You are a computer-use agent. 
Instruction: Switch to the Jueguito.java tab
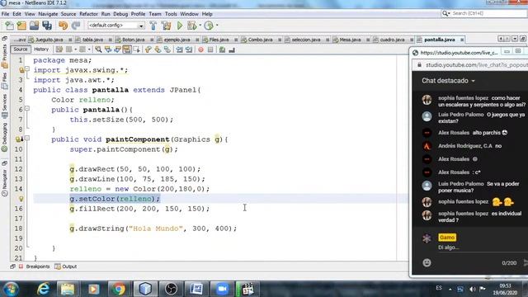tap(49, 40)
